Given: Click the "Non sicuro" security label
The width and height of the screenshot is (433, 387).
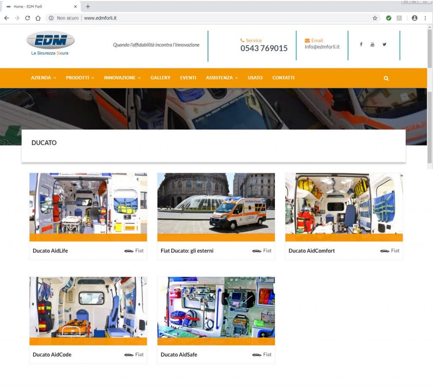Looking at the screenshot, I should pos(68,18).
